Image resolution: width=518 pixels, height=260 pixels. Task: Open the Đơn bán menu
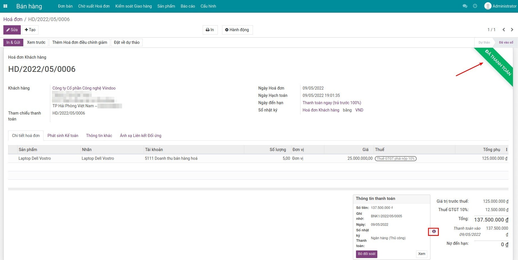[x=65, y=6]
